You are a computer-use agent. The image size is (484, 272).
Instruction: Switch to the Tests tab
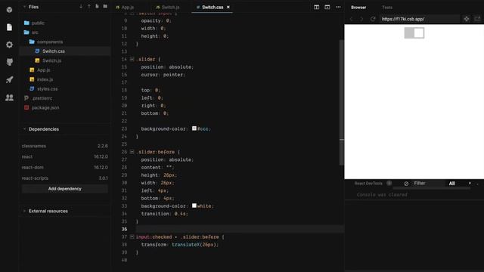(387, 7)
